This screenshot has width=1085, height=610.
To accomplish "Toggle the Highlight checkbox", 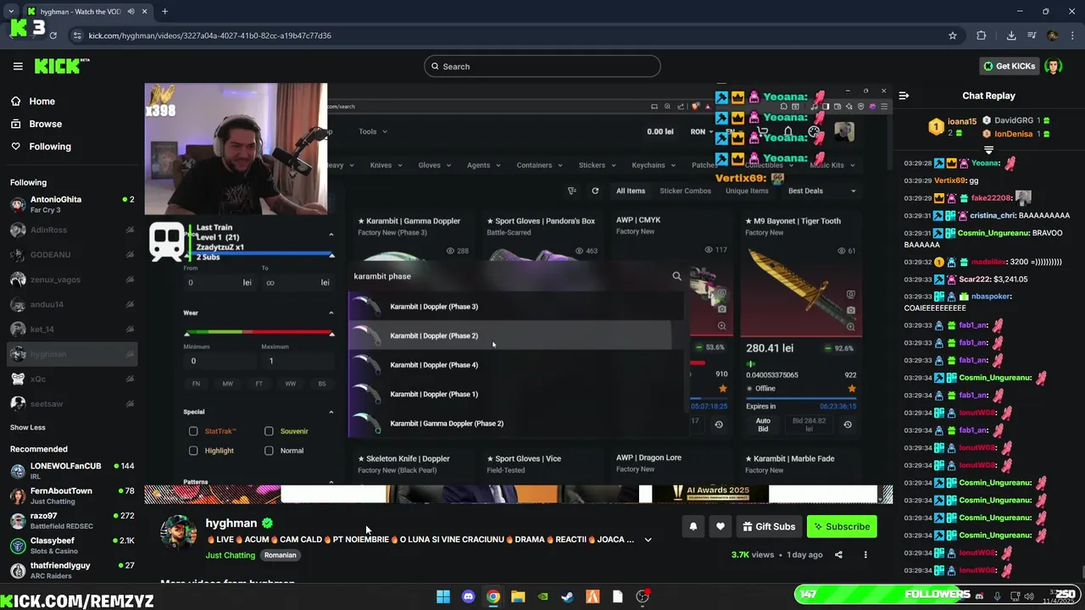I will click(193, 451).
